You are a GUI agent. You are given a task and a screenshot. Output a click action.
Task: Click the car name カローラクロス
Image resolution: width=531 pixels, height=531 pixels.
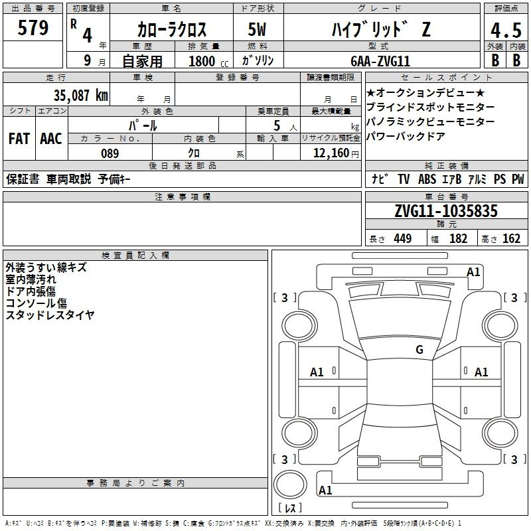(x=172, y=30)
